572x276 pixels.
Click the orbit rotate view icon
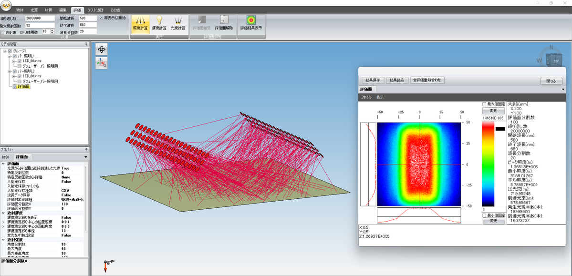101,50
